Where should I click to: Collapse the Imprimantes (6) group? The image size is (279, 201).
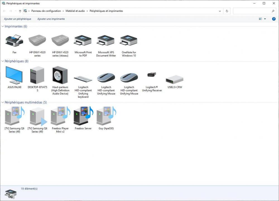pos(3,26)
